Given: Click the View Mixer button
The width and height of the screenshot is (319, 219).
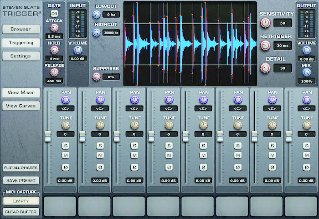Looking at the screenshot, I should point(21,93).
